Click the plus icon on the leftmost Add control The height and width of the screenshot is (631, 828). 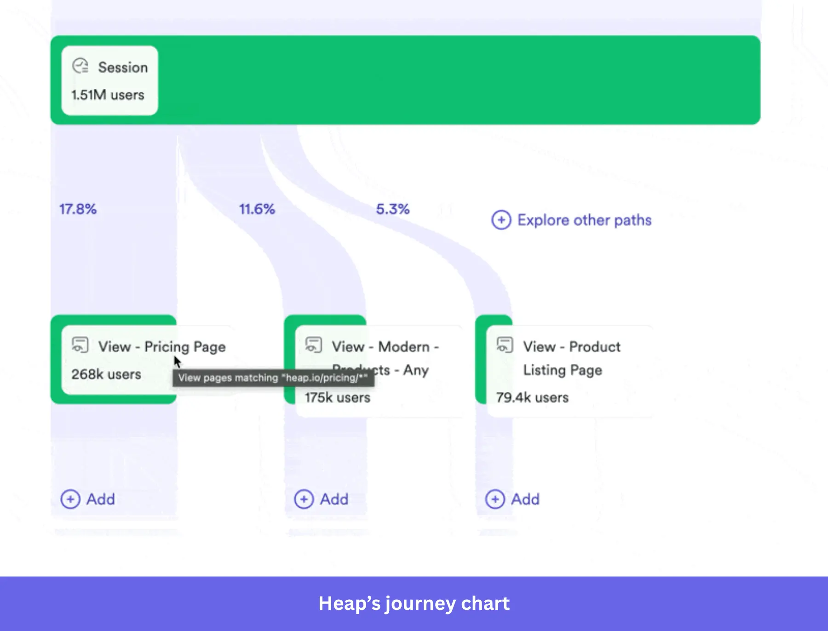[x=70, y=499]
